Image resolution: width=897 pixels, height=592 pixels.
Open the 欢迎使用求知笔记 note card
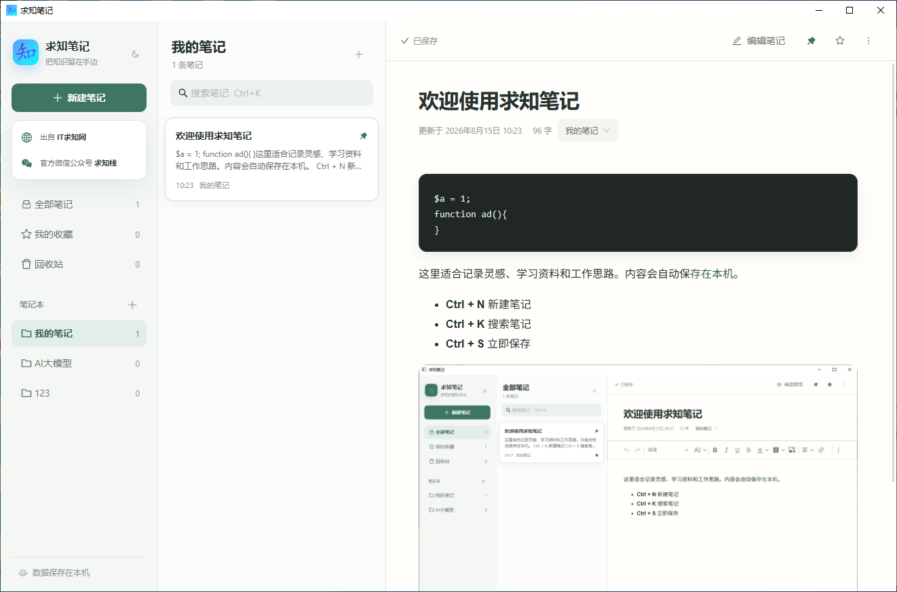(x=271, y=160)
